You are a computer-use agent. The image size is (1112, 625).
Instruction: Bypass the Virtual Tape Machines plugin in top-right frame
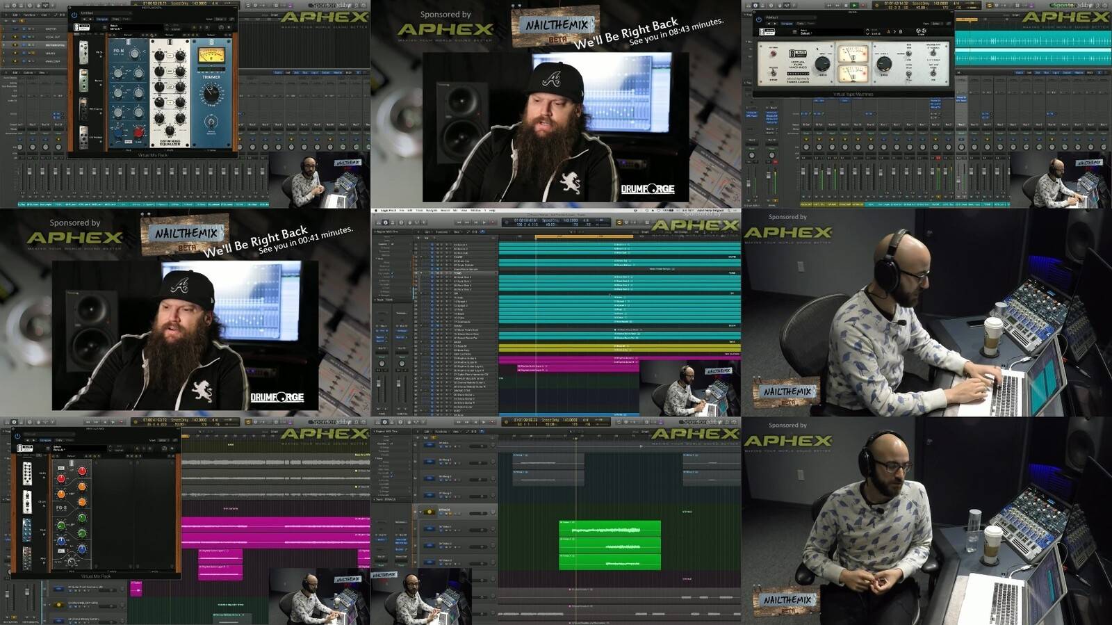point(758,19)
